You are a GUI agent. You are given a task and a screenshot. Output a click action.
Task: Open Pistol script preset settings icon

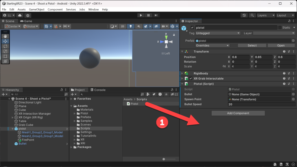coord(289,84)
